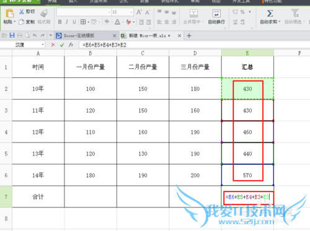310x231 pixels.
Task: Click the Paste clipboard icon
Action: click(x=9, y=13)
